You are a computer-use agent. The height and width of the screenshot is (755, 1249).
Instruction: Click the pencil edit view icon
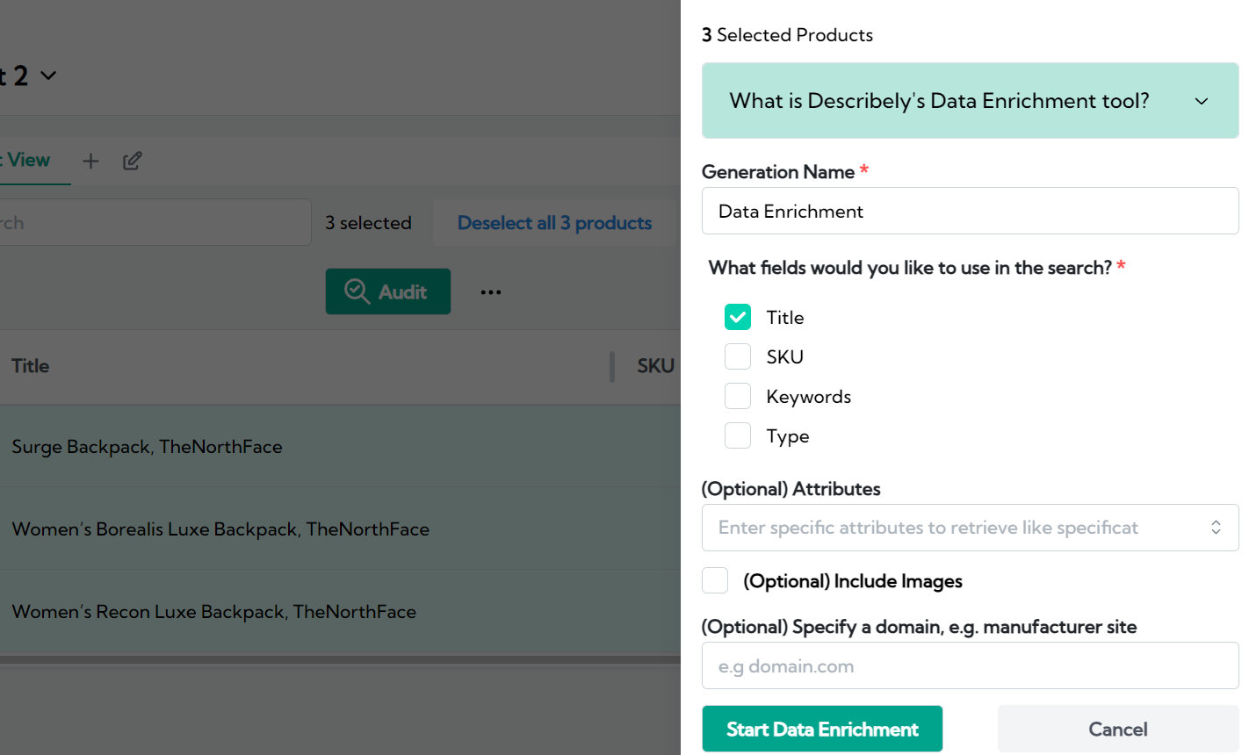tap(133, 161)
